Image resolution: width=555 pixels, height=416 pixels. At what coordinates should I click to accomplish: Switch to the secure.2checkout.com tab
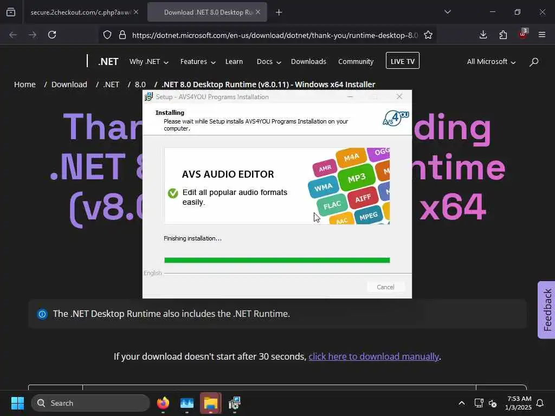tap(80, 12)
